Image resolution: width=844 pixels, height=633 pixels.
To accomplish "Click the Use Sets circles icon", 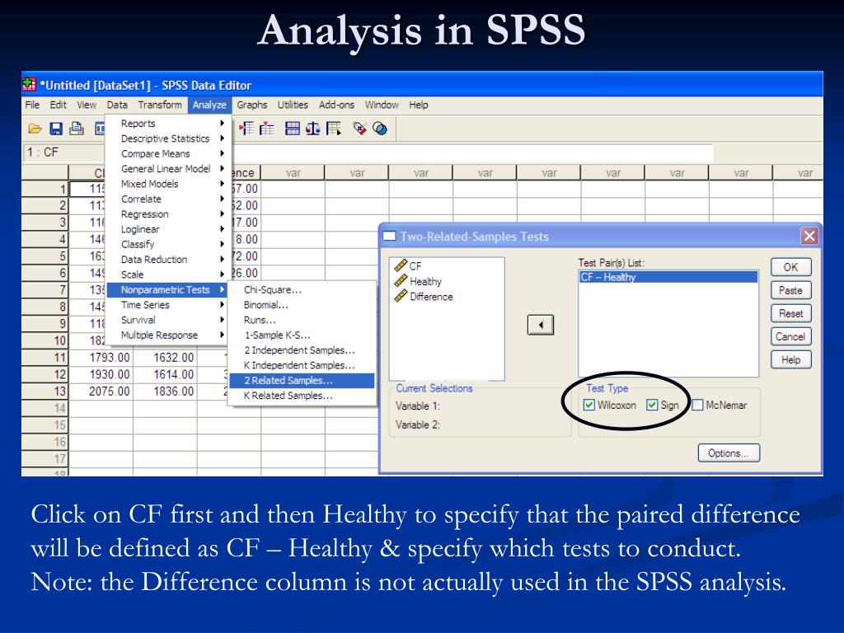I will pos(380,129).
